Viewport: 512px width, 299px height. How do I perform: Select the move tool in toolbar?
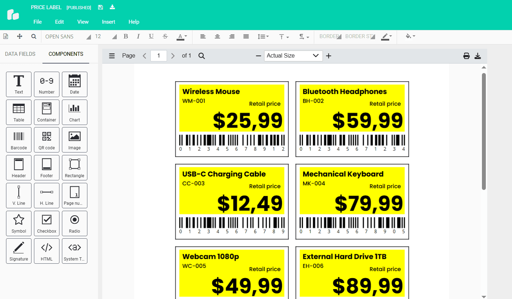point(19,36)
